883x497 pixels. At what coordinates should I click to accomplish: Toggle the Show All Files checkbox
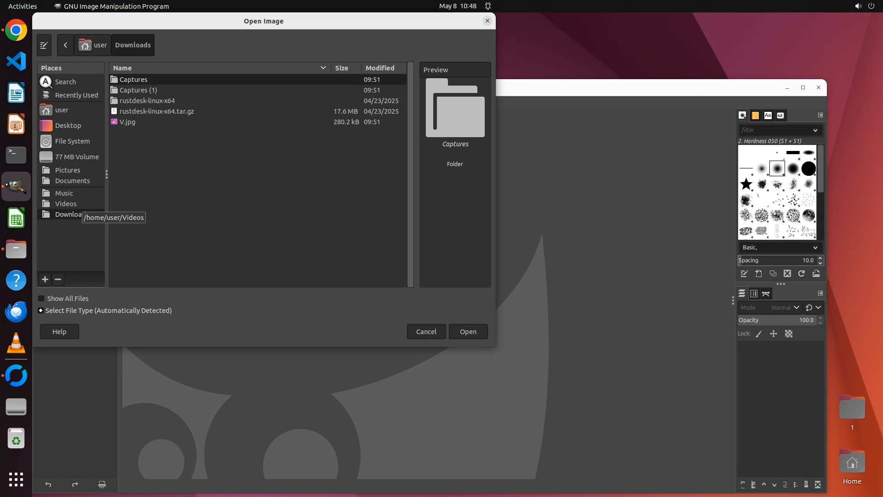pyautogui.click(x=41, y=299)
